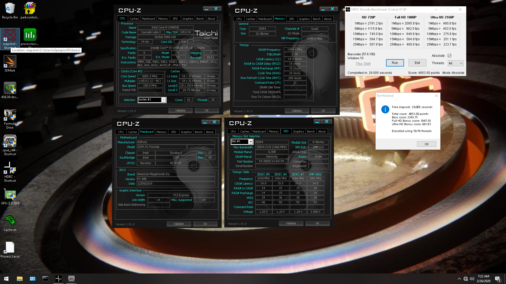506x284 pixels.
Task: Open the network tray icon
Action: point(466,279)
